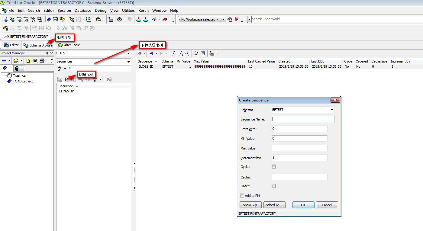The image size is (423, 231).
Task: Click the Max Value input field
Action: click(x=299, y=148)
